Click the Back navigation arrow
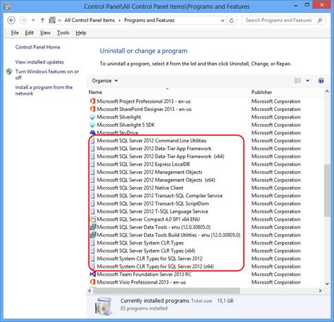 (x=12, y=21)
